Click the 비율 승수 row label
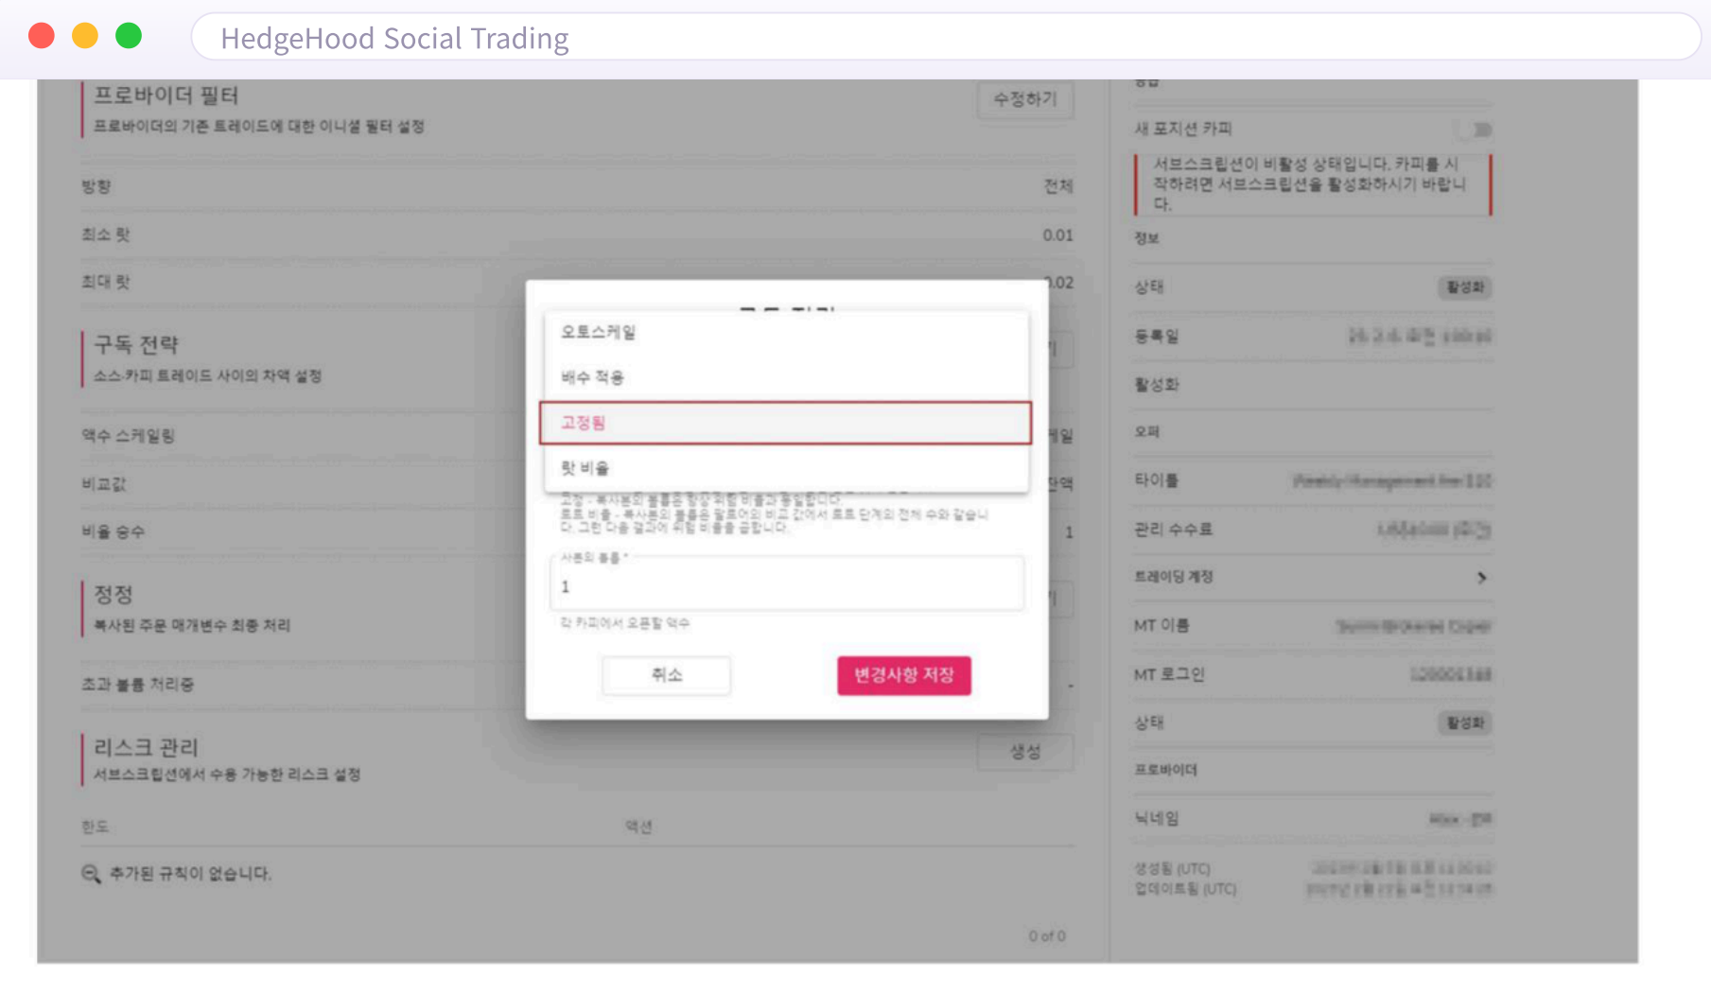The width and height of the screenshot is (1711, 992). point(113,531)
